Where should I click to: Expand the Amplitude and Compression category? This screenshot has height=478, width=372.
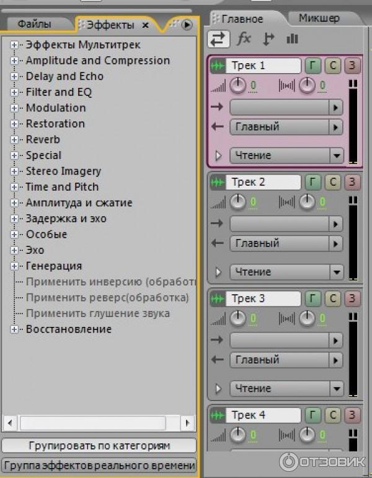(x=15, y=61)
